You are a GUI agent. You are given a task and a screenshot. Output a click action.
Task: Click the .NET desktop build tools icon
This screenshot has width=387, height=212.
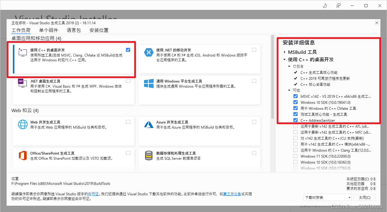[x=22, y=83]
